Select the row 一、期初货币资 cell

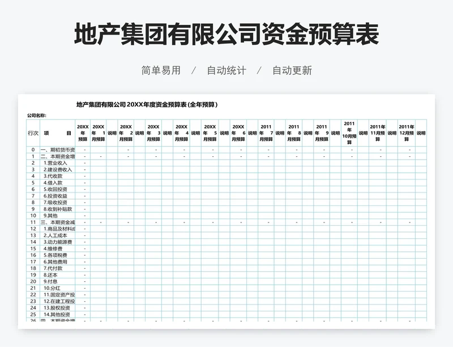coord(58,149)
